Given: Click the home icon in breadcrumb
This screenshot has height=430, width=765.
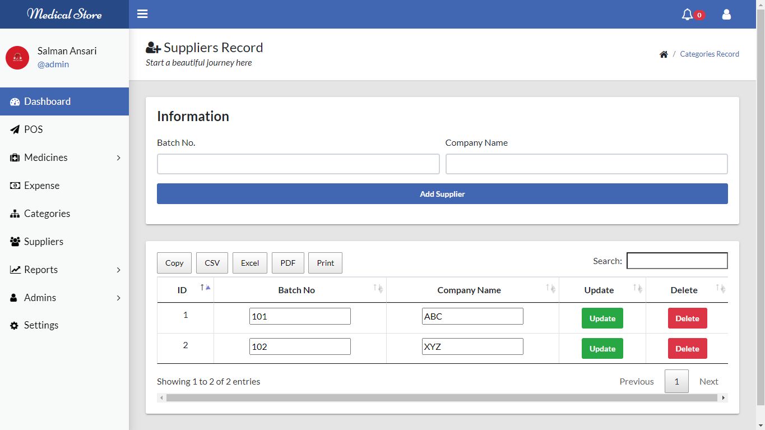Looking at the screenshot, I should click(664, 54).
